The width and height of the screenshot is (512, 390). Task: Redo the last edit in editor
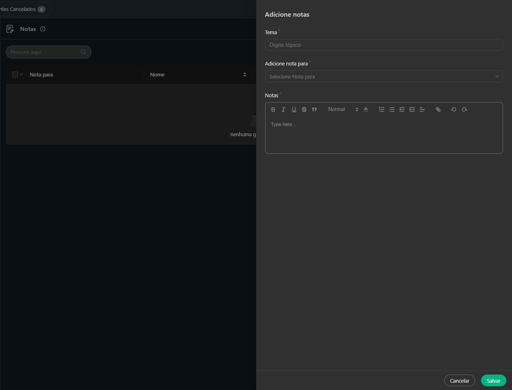tap(464, 109)
